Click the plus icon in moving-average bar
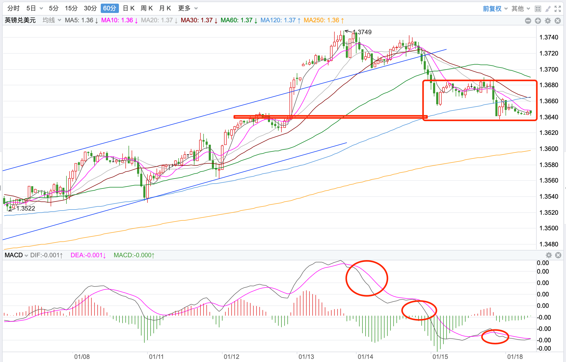 tap(538, 21)
